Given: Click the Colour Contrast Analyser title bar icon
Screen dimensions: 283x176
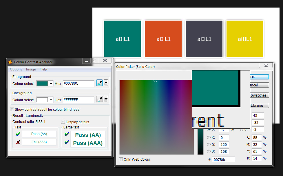Looking at the screenshot, I should (10, 62).
